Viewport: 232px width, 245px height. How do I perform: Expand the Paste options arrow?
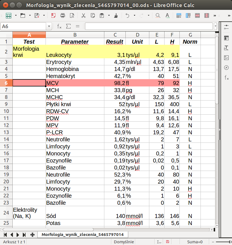(109, 15)
